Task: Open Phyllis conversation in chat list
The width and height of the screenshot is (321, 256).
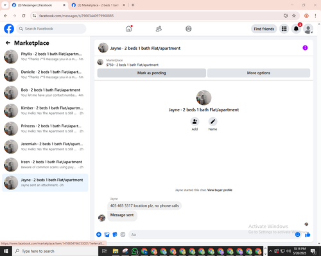Action: tap(45, 56)
